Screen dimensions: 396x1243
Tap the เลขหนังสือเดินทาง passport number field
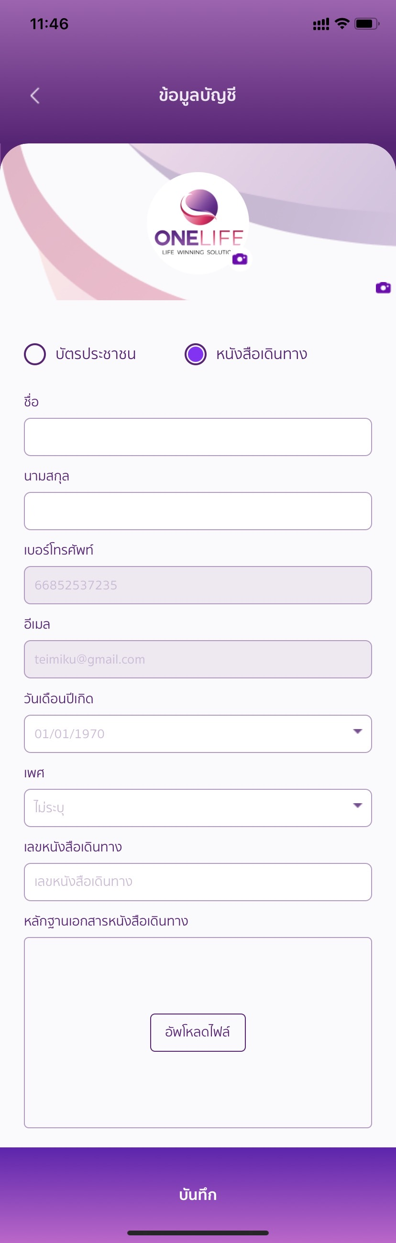(x=198, y=882)
